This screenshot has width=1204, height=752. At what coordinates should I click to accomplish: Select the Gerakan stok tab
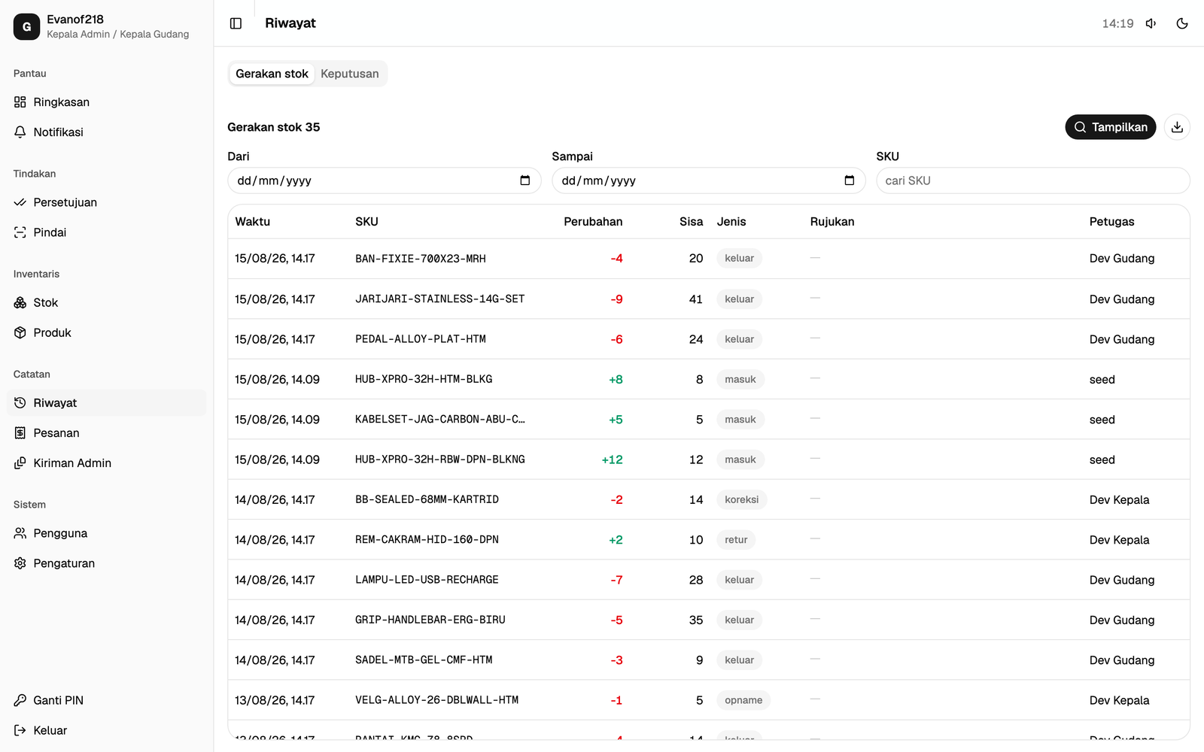click(x=272, y=74)
